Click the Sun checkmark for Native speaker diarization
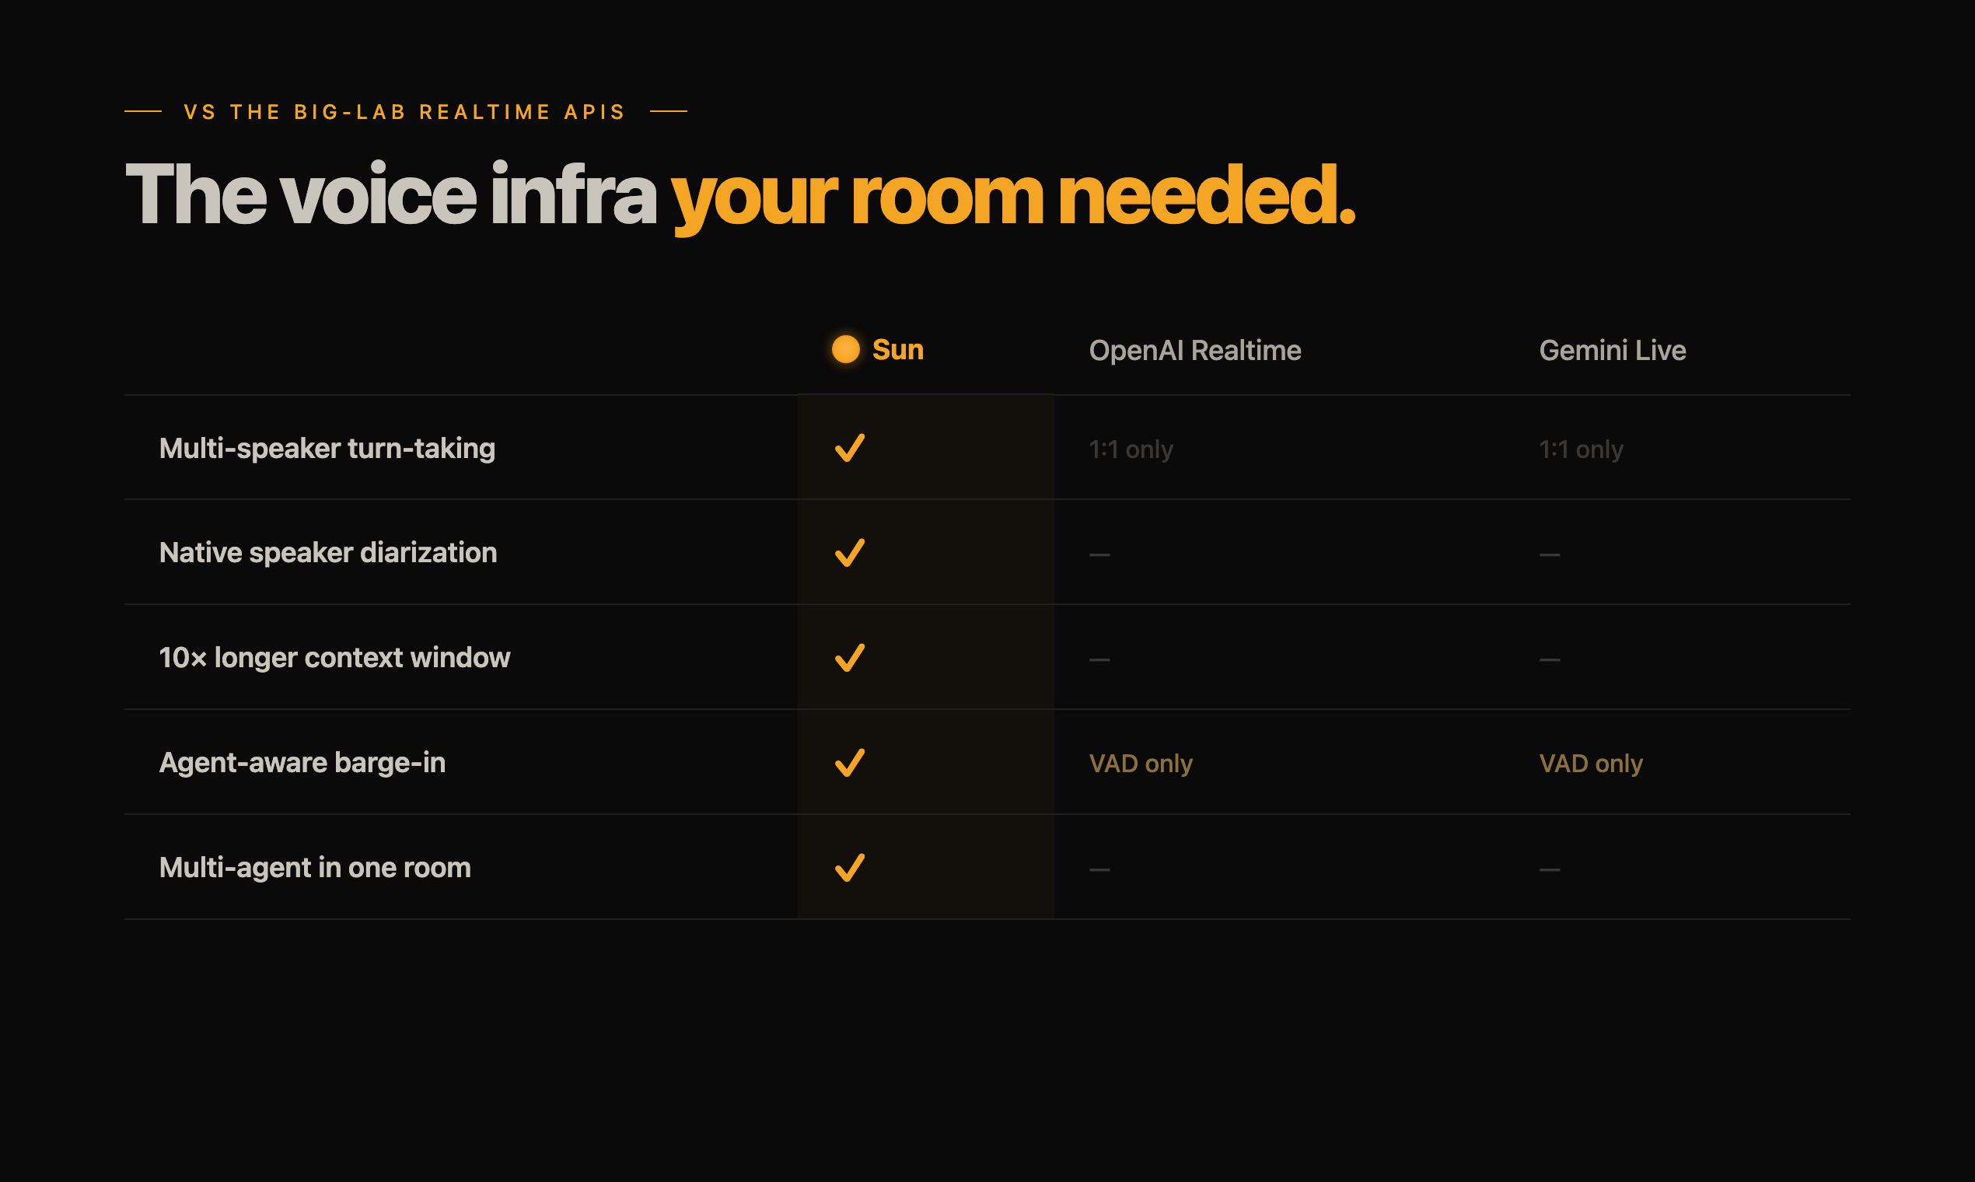 (849, 553)
